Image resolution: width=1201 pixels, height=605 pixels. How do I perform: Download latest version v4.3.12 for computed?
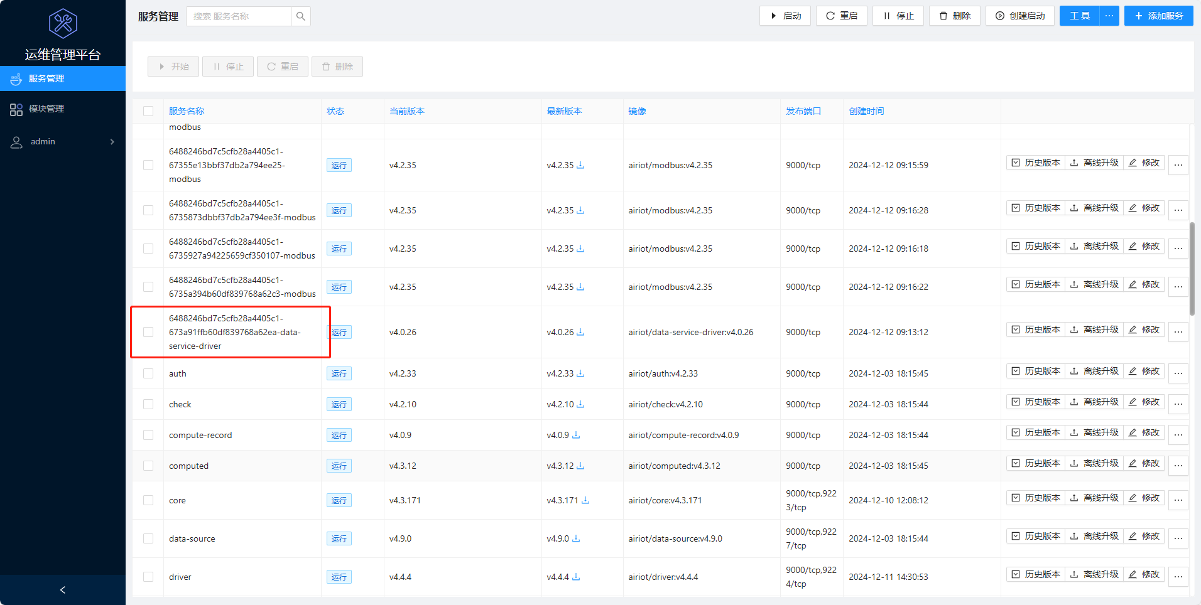point(580,466)
